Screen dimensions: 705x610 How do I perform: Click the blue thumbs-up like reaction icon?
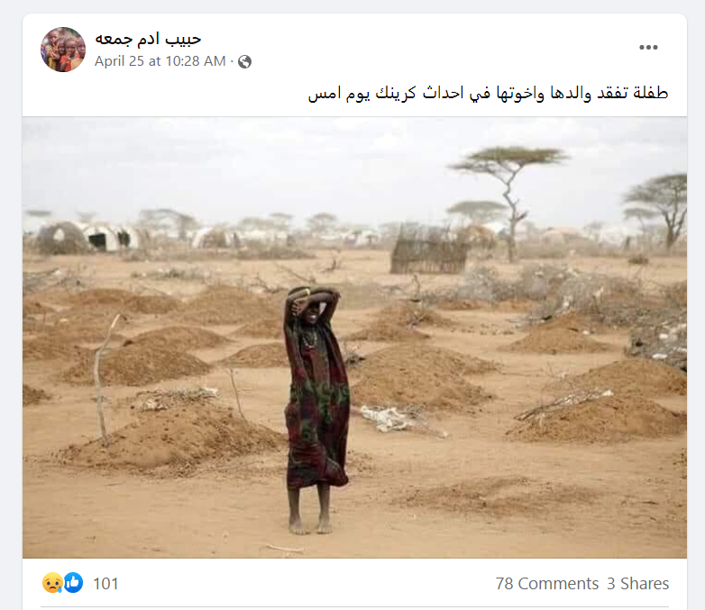coord(73,583)
